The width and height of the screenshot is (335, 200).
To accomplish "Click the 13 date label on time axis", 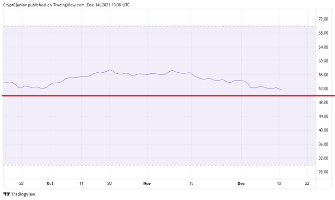I will [x=279, y=183].
